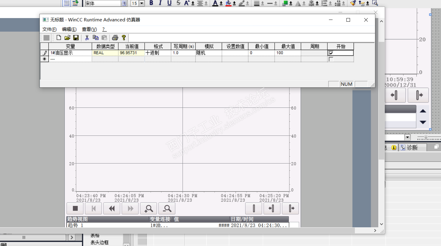This screenshot has width=441, height=246.
Task: Click the 十进制 format cell
Action: [x=158, y=53]
